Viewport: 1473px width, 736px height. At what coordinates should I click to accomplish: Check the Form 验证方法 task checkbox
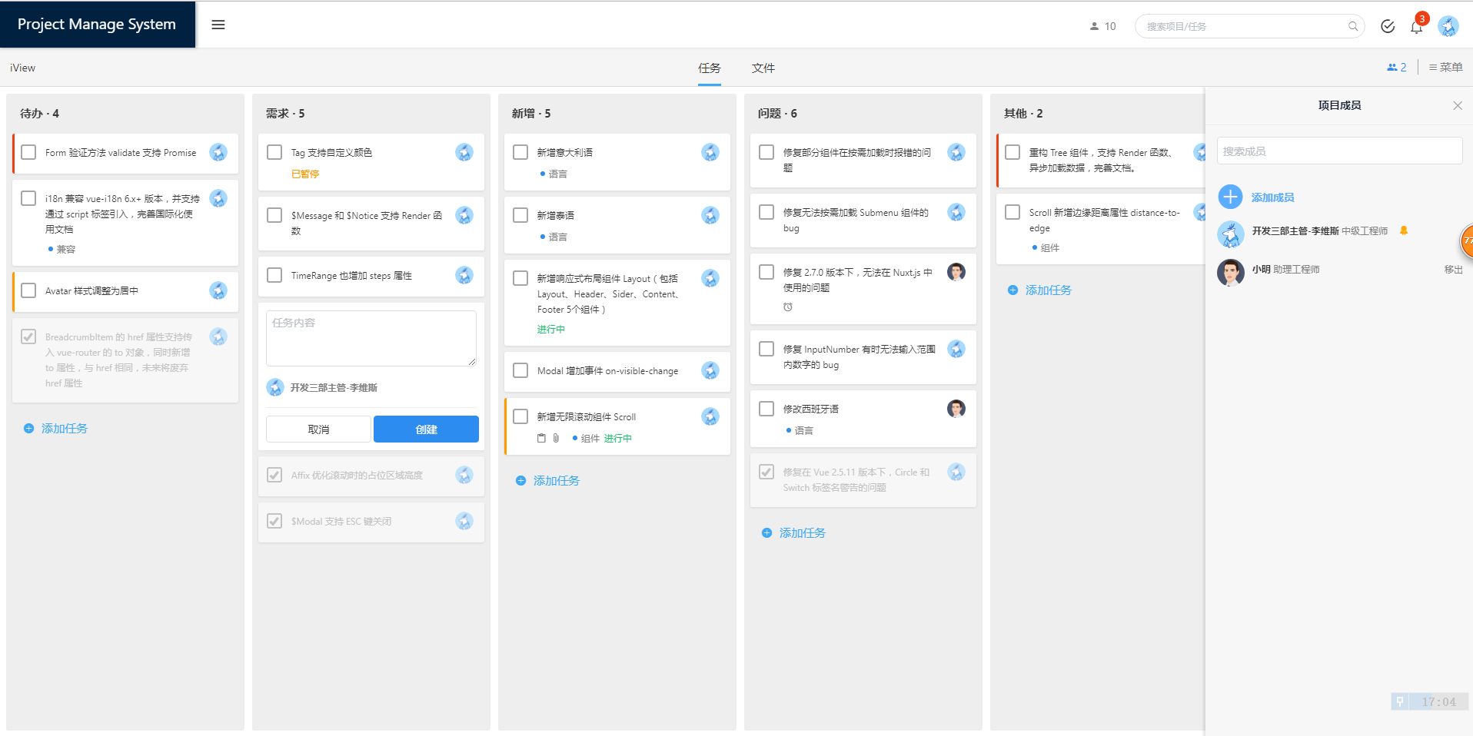28,152
